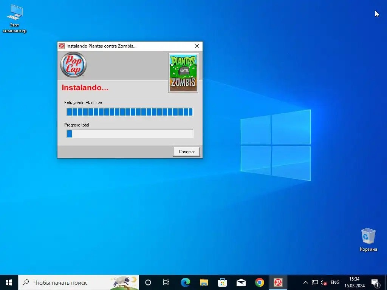Close the Plantas contra Zombis installer window
The image size is (387, 290).
[x=197, y=46]
